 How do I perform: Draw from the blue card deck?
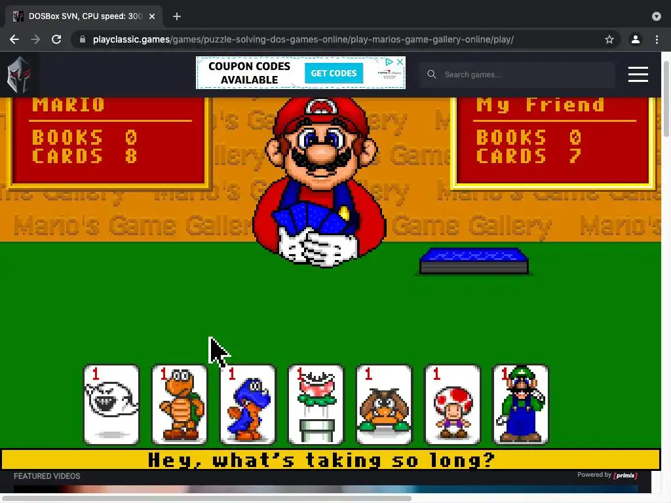pos(474,261)
